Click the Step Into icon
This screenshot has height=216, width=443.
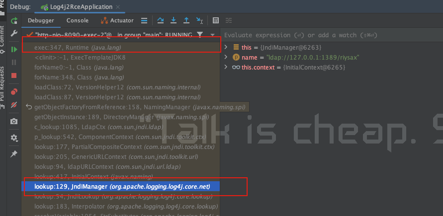point(174,20)
